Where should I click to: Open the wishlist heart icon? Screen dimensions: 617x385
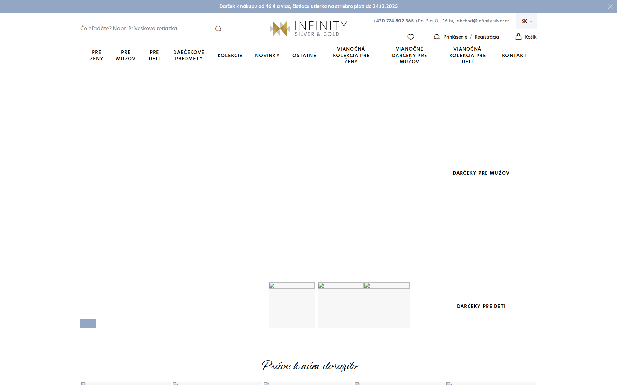tap(411, 37)
